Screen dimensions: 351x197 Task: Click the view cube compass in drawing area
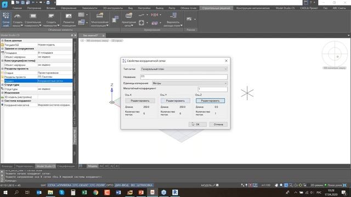click(335, 54)
